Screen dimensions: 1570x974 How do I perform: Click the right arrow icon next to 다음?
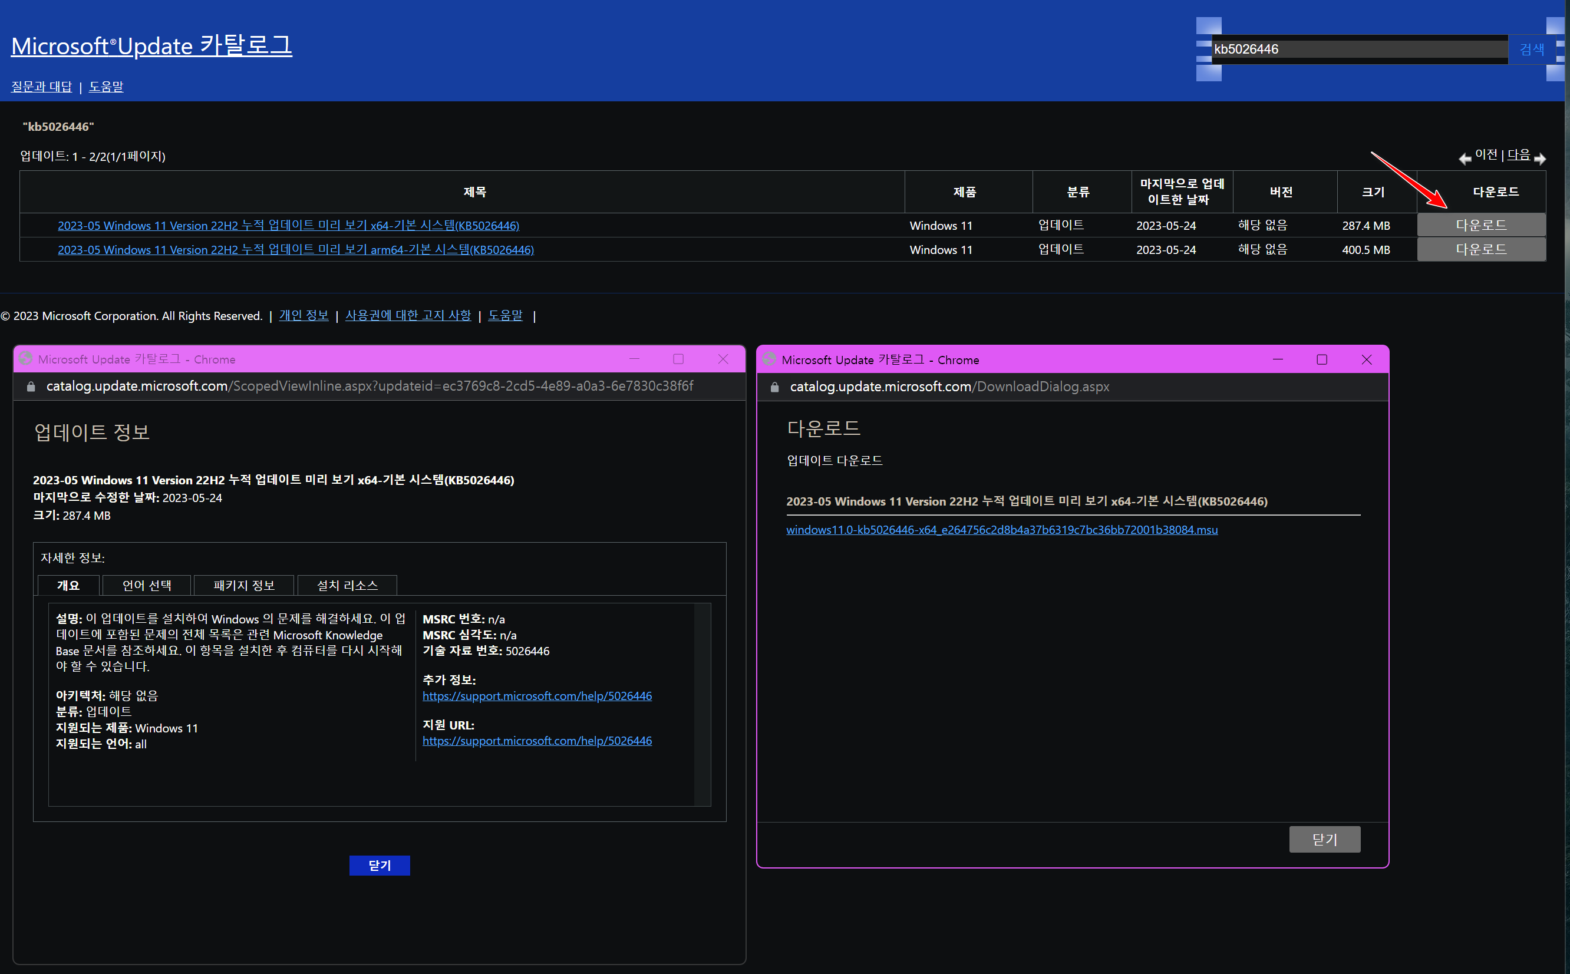click(1540, 158)
